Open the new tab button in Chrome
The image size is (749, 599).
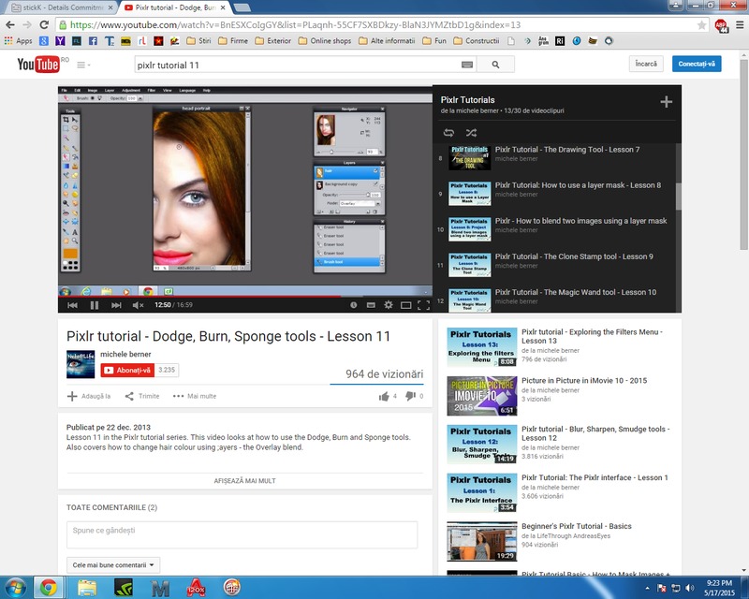point(242,7)
